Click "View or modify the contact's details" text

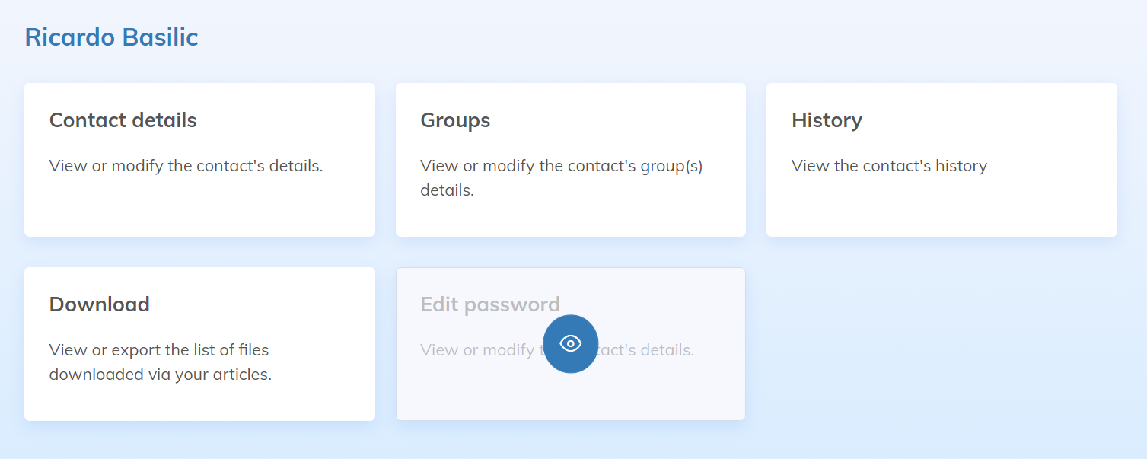pyautogui.click(x=186, y=166)
